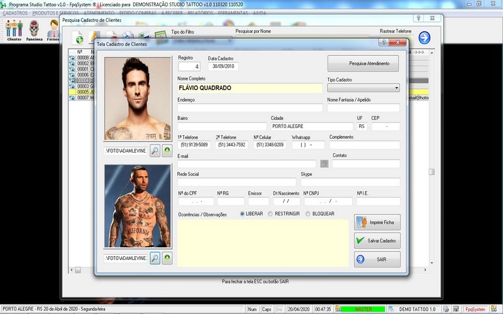
Task: Click the Dt Nascimento date field
Action: coord(287,201)
